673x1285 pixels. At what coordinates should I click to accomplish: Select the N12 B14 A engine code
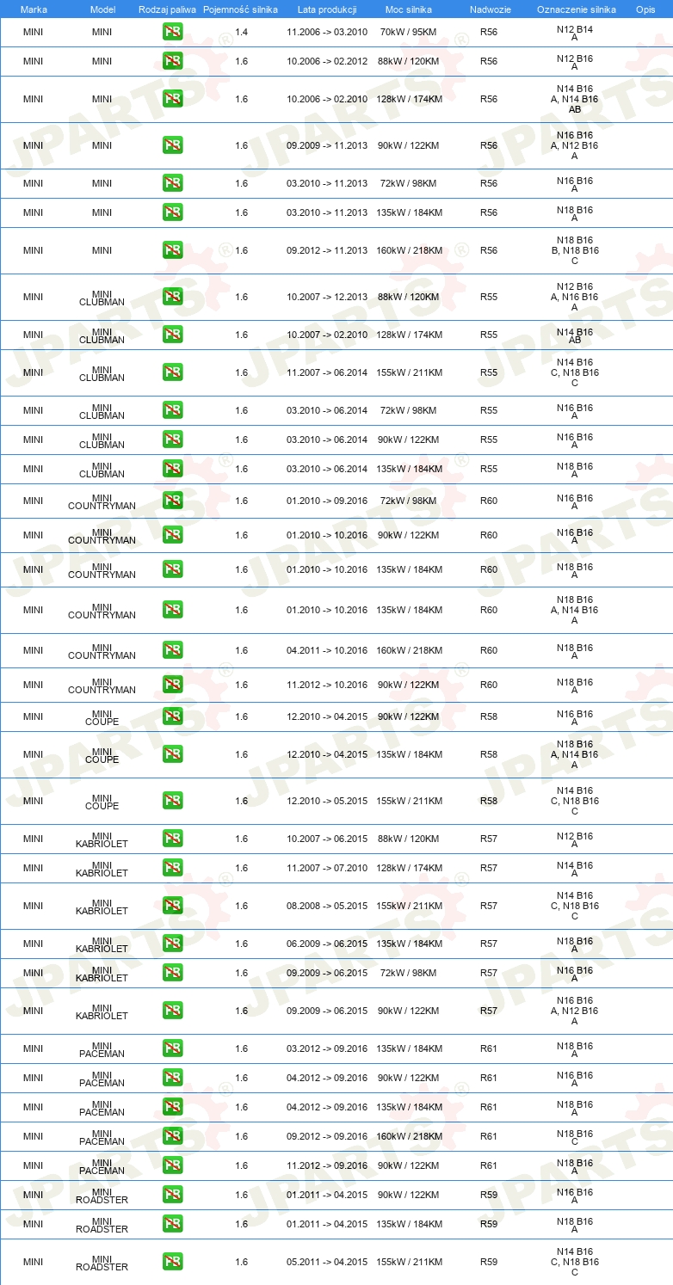(575, 33)
